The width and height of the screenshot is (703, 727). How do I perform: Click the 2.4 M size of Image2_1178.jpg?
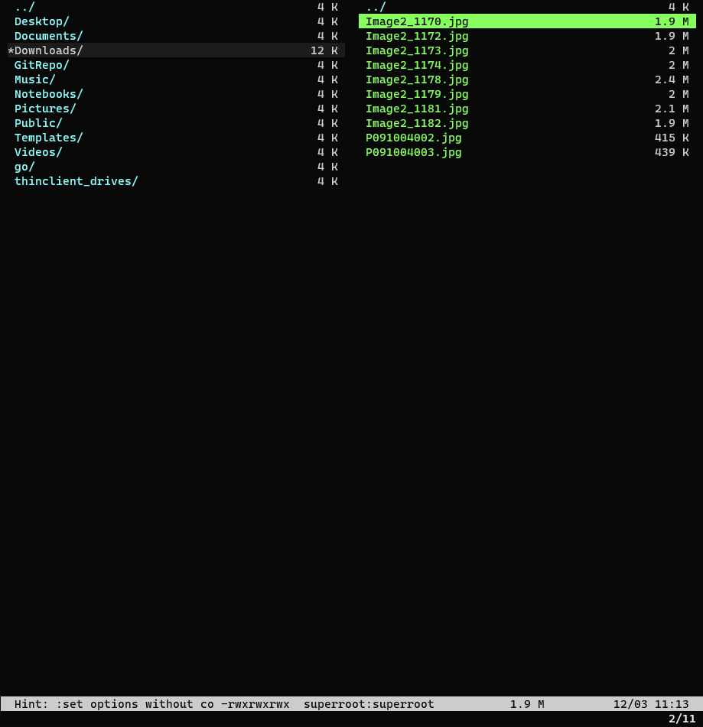pos(672,80)
